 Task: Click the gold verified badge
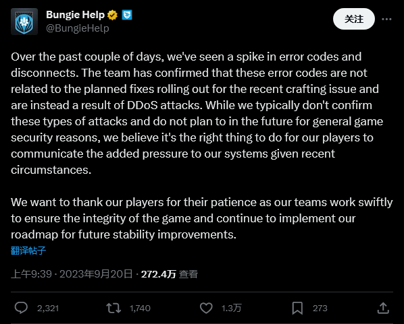[112, 15]
